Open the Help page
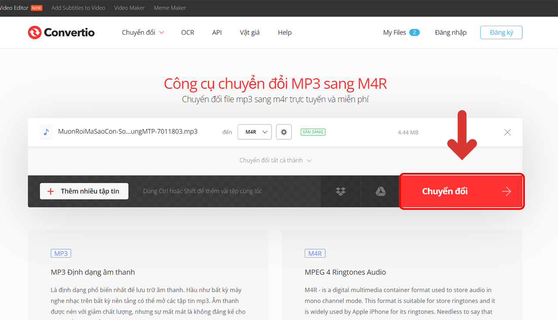Viewport: 558px width, 320px height. pyautogui.click(x=285, y=32)
